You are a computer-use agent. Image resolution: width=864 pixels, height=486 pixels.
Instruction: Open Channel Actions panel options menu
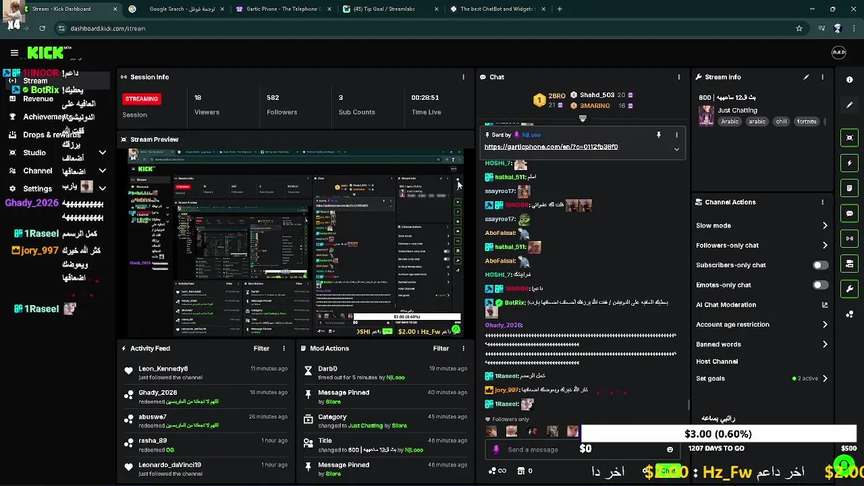pos(822,202)
